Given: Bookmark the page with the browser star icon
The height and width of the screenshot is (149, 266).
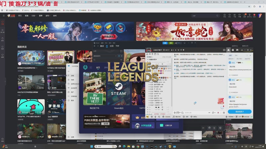Looking at the screenshot, I should tap(249, 6).
